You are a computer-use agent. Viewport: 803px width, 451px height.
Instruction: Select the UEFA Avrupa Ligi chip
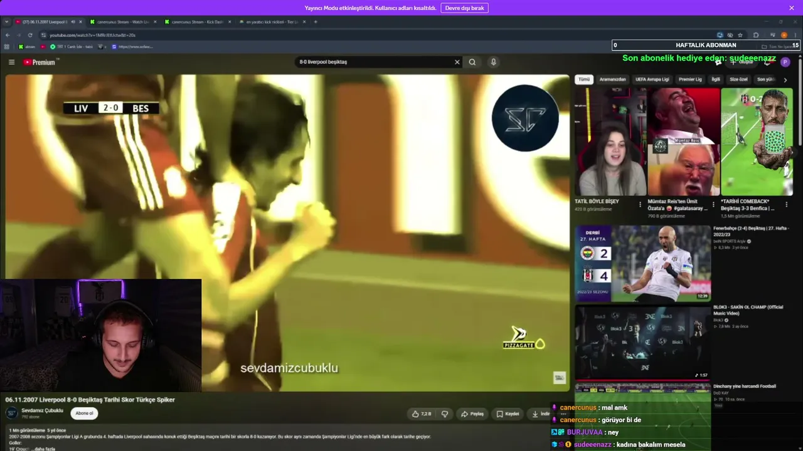coord(652,80)
